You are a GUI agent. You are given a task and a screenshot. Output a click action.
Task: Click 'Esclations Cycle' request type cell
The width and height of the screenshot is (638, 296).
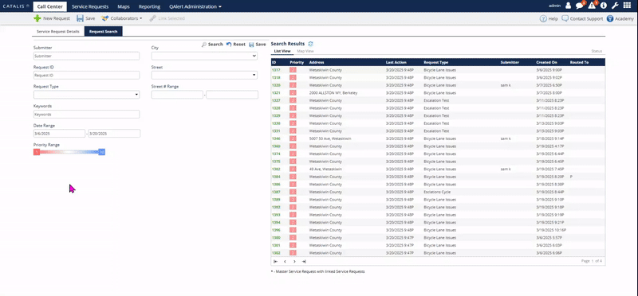[437, 192]
